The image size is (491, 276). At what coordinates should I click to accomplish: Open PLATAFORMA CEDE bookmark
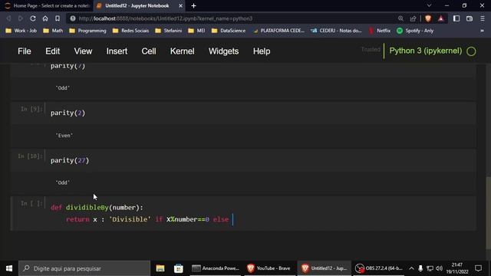click(278, 31)
